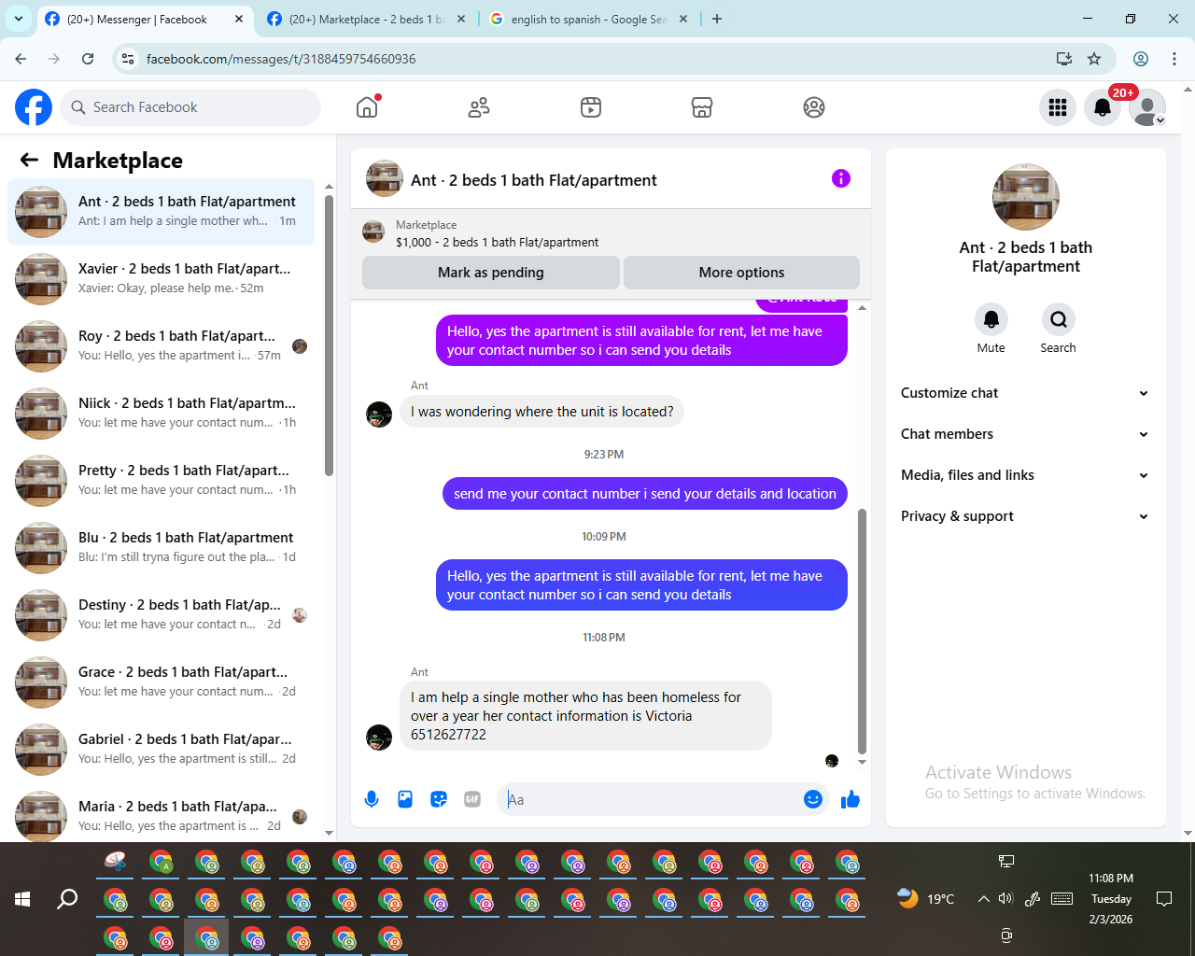Click Ant's avatar beside the homeless mother message
Image resolution: width=1195 pixels, height=956 pixels.
click(379, 738)
